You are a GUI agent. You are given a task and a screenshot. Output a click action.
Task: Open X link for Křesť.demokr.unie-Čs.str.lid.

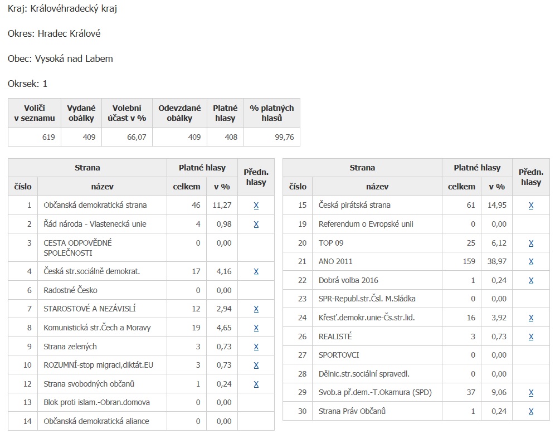(x=531, y=318)
